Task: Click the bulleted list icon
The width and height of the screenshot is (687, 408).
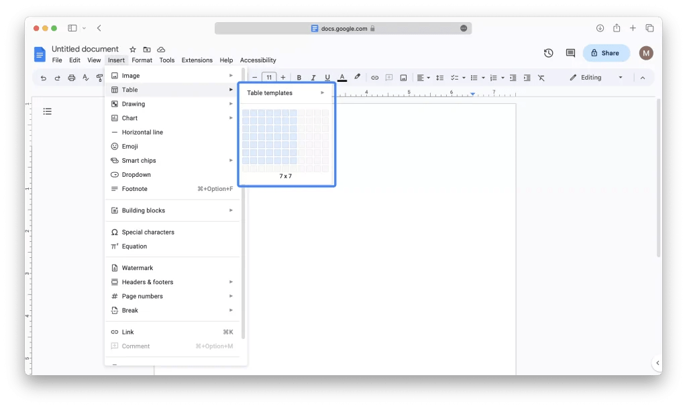Action: (474, 78)
